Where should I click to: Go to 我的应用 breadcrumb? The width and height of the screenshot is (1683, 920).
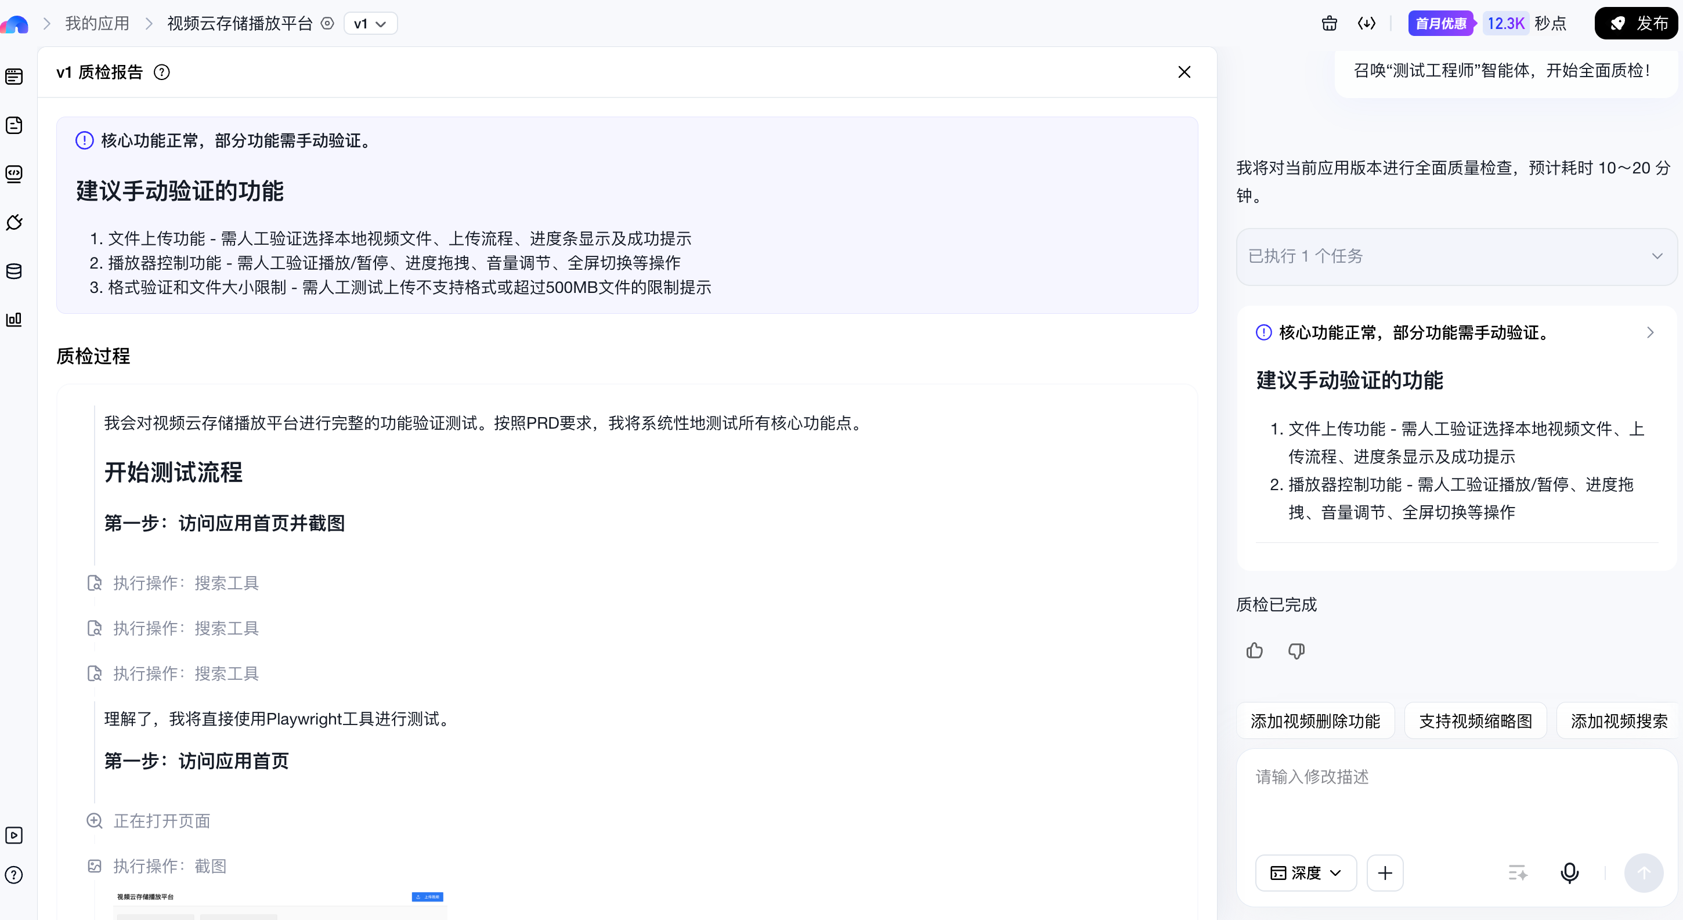click(97, 24)
